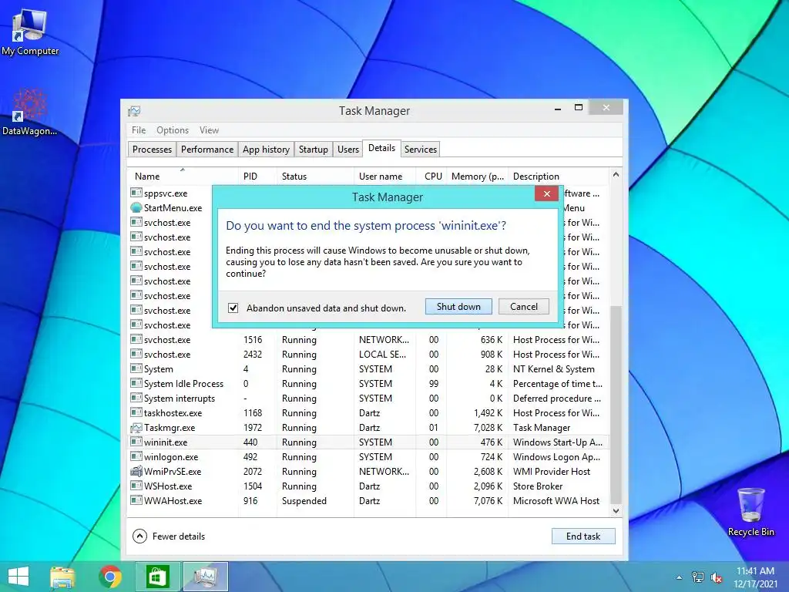789x592 pixels.
Task: Switch to the Processes tab
Action: coord(152,149)
